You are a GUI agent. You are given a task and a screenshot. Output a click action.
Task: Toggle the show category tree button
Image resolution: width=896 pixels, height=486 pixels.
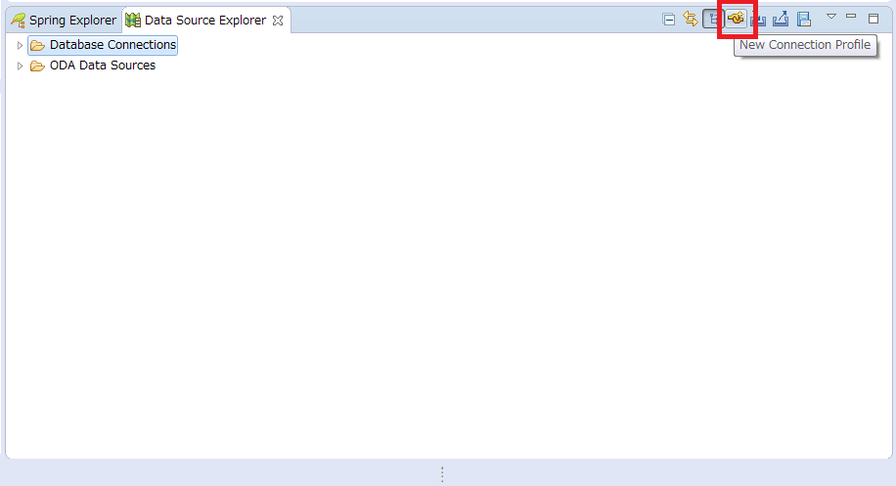click(x=713, y=20)
